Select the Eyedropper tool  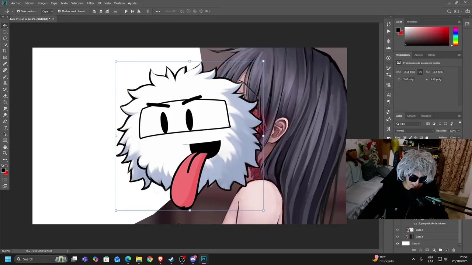[5, 64]
